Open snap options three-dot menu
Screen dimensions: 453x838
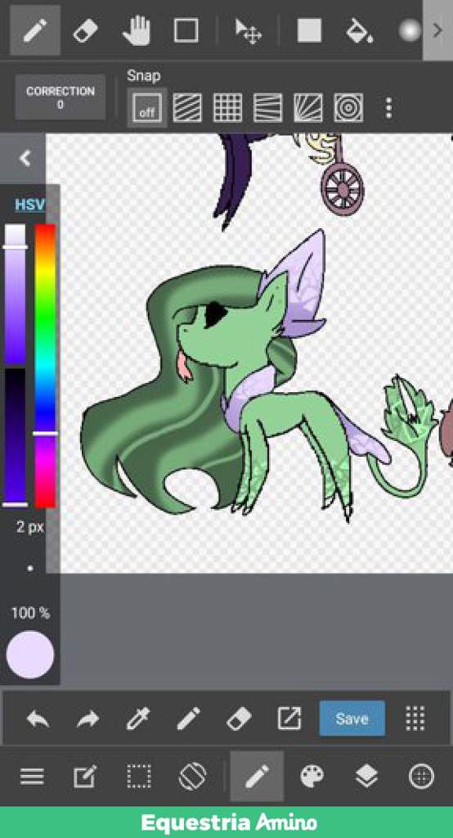pos(388,108)
